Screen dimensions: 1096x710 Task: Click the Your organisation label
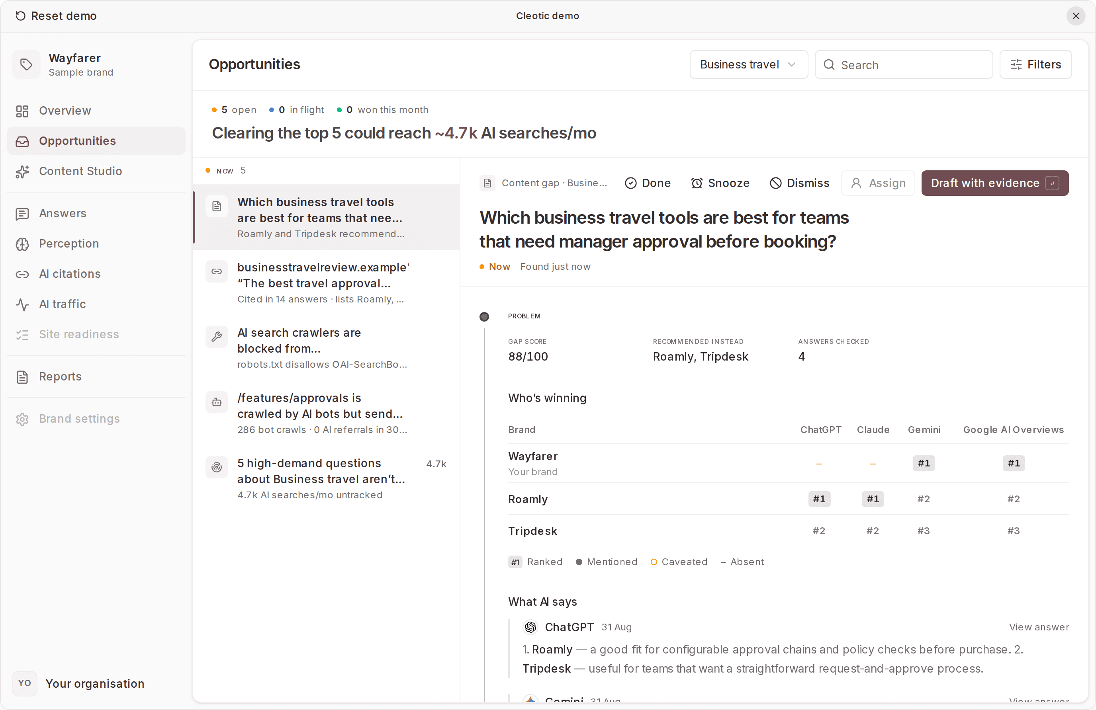(x=95, y=683)
